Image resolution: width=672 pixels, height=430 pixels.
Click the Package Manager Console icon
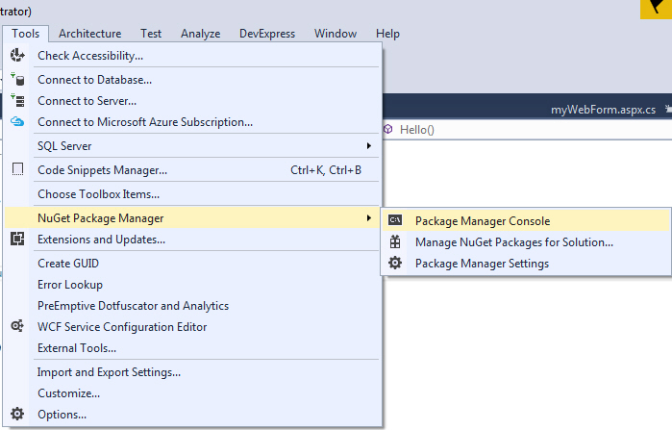click(394, 220)
